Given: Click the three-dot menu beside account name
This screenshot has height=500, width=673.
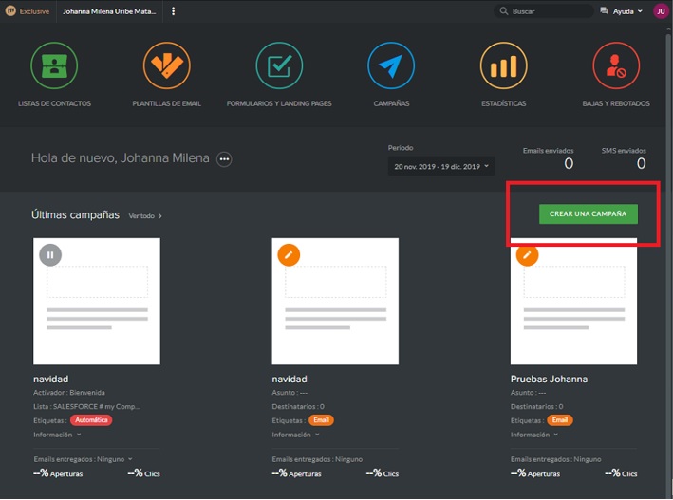Looking at the screenshot, I should point(173,11).
